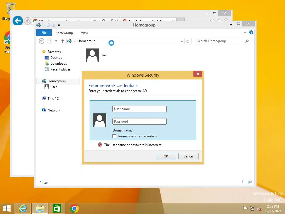
Task: Click breadcrumb arrow before Homegroup
Action: point(74,41)
